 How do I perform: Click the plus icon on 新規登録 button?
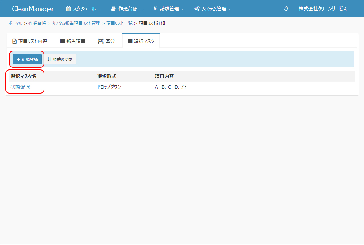pos(18,59)
